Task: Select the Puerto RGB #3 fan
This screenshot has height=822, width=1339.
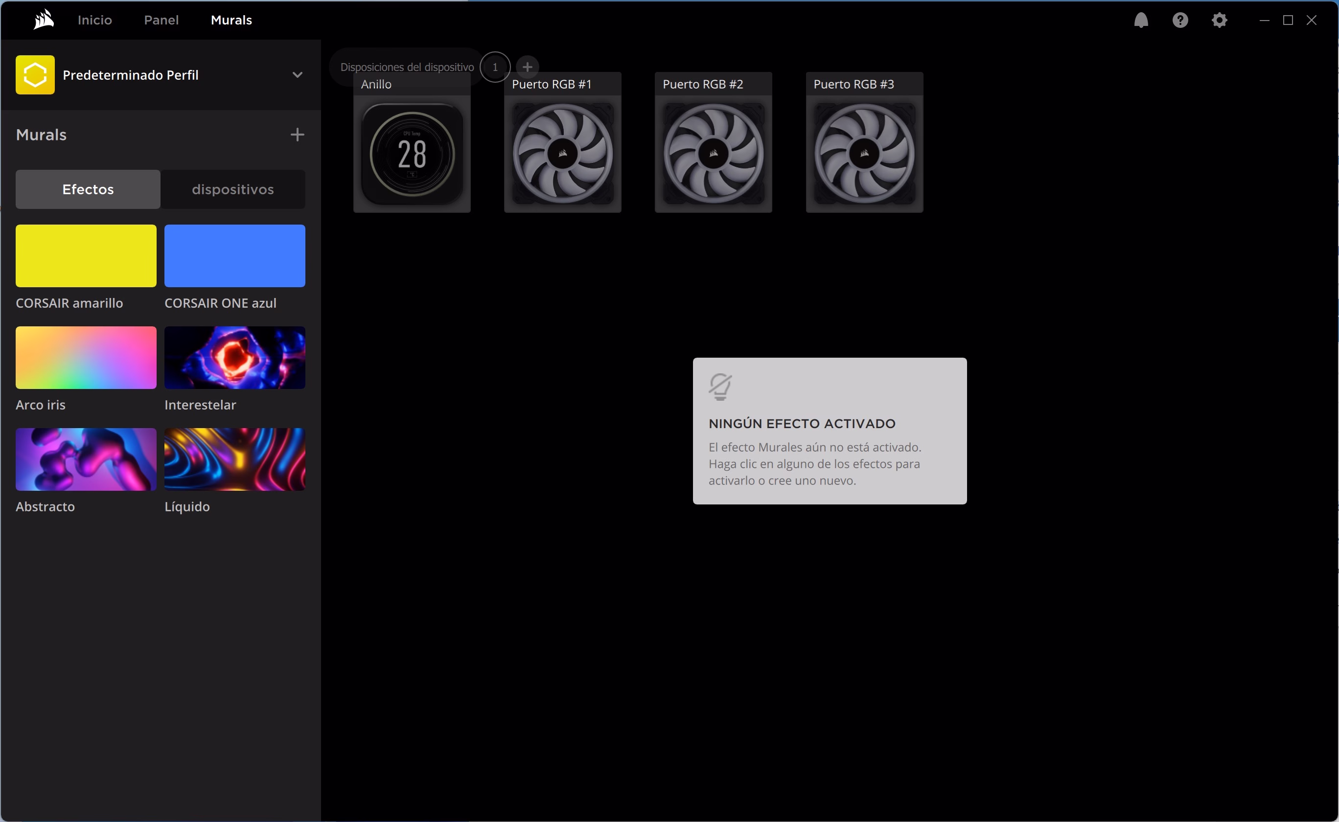Action: 864,154
